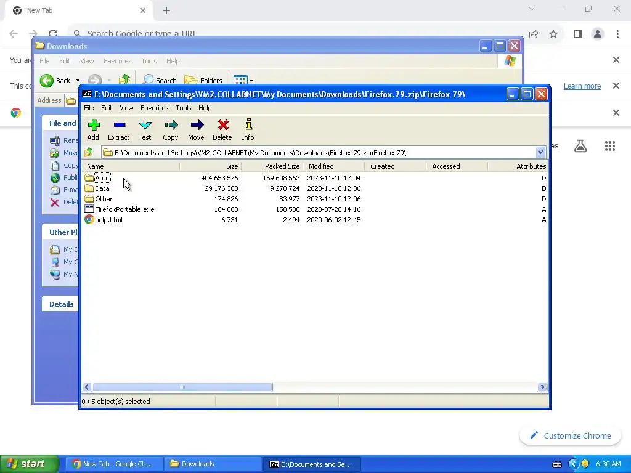Image resolution: width=631 pixels, height=473 pixels.
Task: Click the Copy toolbar button in 7-Zip
Action: [x=171, y=129]
